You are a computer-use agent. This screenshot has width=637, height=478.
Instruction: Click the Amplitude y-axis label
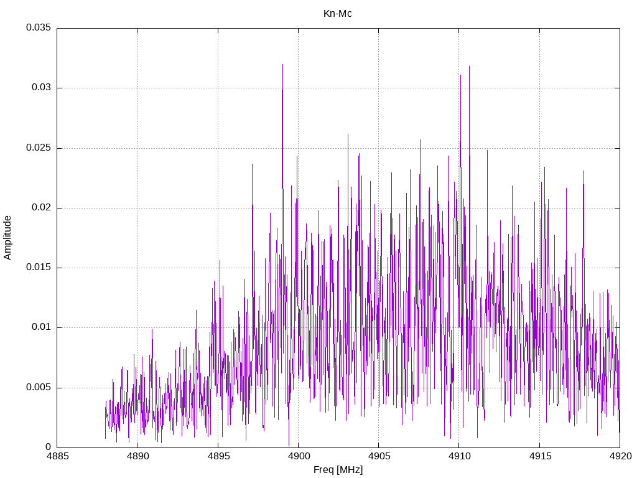tap(7, 238)
